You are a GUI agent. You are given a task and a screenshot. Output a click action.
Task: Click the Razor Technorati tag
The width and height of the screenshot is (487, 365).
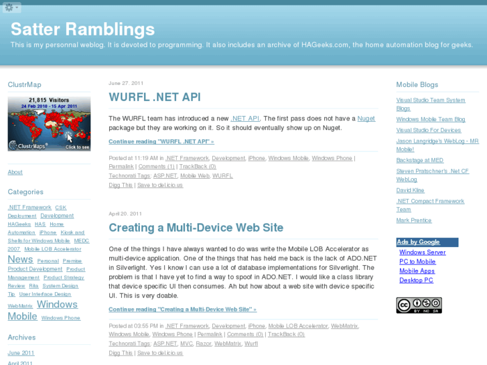[x=204, y=344]
